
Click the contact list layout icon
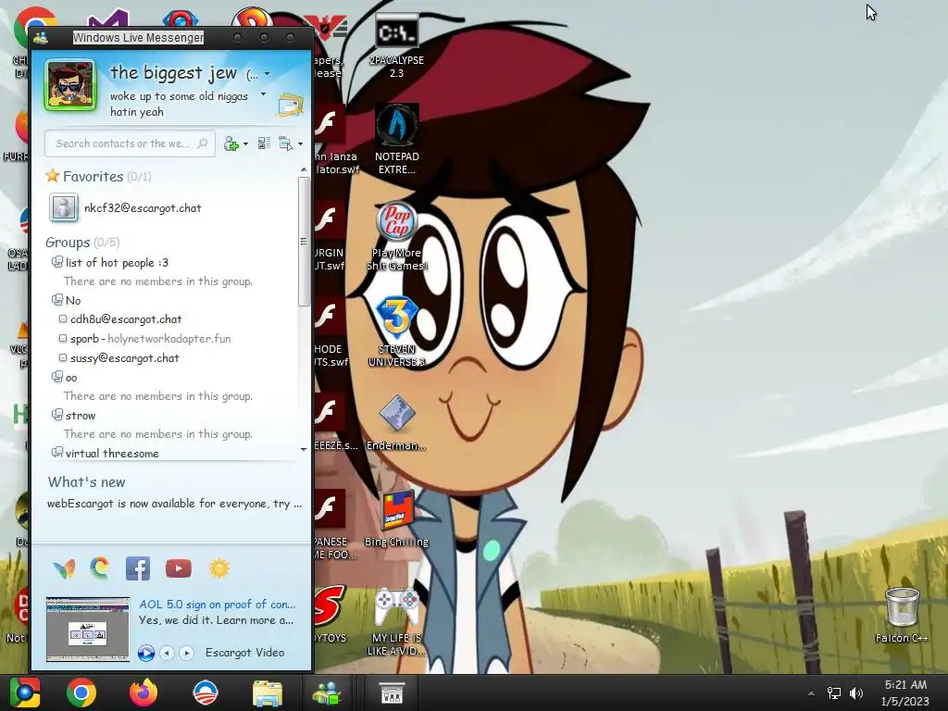click(264, 143)
